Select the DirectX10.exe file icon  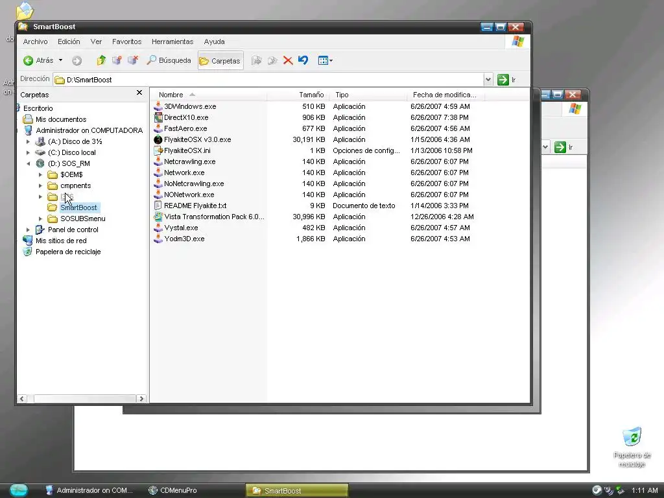[x=158, y=117]
